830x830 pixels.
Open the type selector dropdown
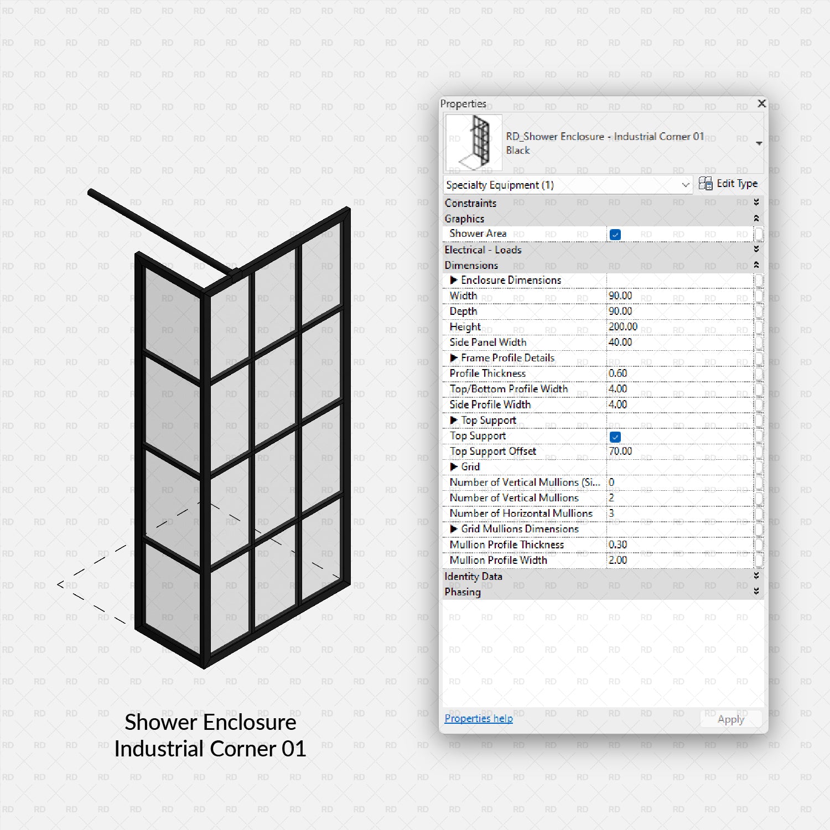(x=759, y=142)
